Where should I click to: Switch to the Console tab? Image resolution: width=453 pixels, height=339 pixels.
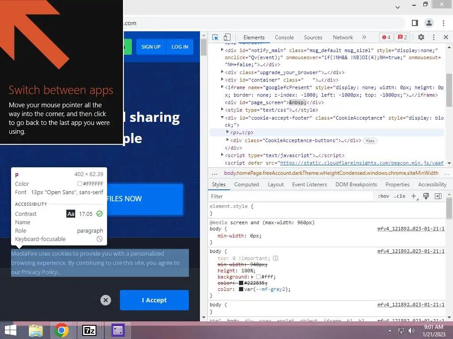(284, 38)
